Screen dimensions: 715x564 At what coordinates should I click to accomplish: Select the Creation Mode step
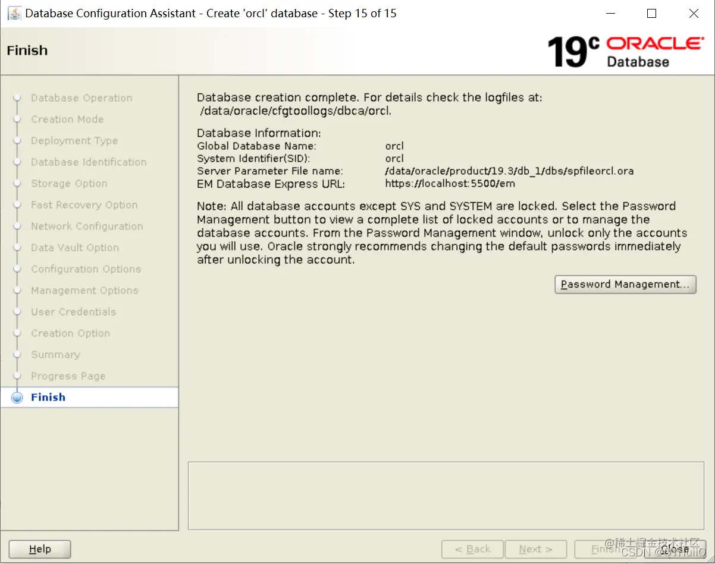(x=67, y=119)
